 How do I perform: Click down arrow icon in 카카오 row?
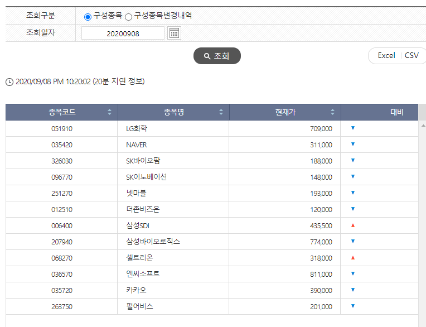[353, 290]
